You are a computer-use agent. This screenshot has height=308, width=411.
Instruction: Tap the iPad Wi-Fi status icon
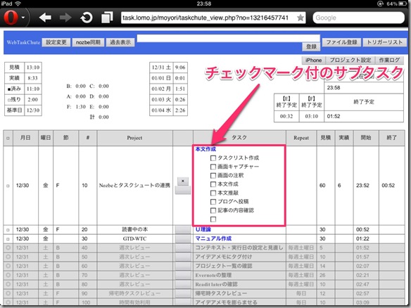[18, 4]
